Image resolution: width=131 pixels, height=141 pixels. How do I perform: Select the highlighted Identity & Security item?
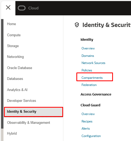coord(33,112)
